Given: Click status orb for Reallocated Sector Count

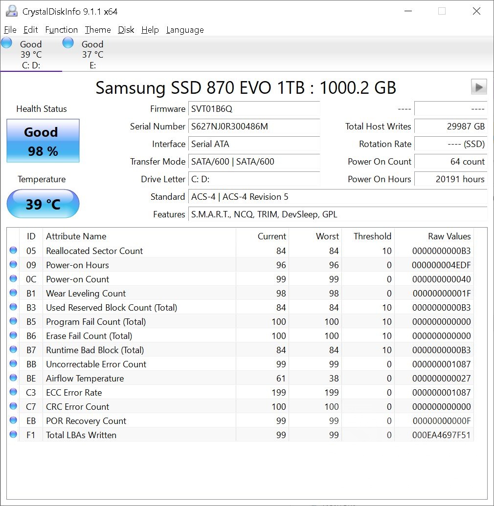Looking at the screenshot, I should click(13, 251).
